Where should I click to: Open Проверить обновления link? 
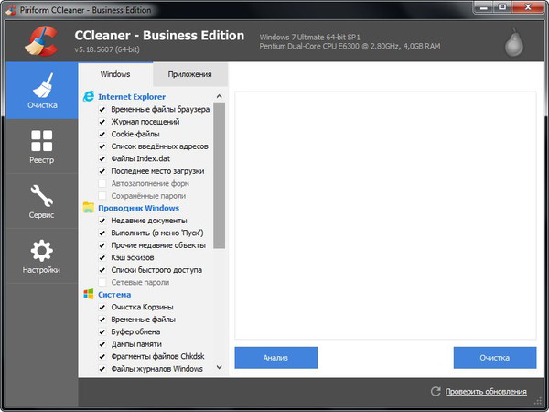click(486, 392)
